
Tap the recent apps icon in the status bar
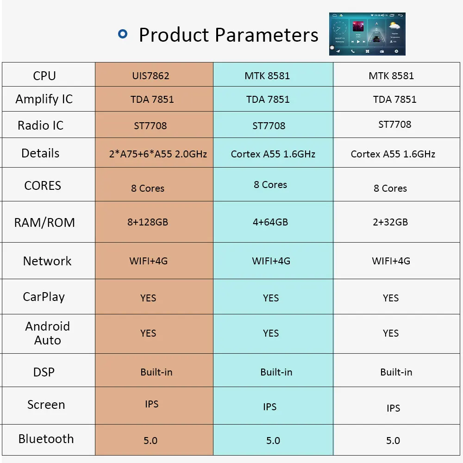pos(392,15)
